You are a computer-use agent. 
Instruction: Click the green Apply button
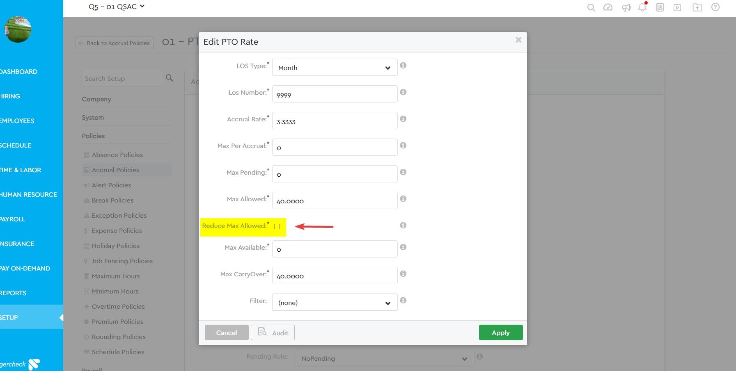[x=500, y=332]
